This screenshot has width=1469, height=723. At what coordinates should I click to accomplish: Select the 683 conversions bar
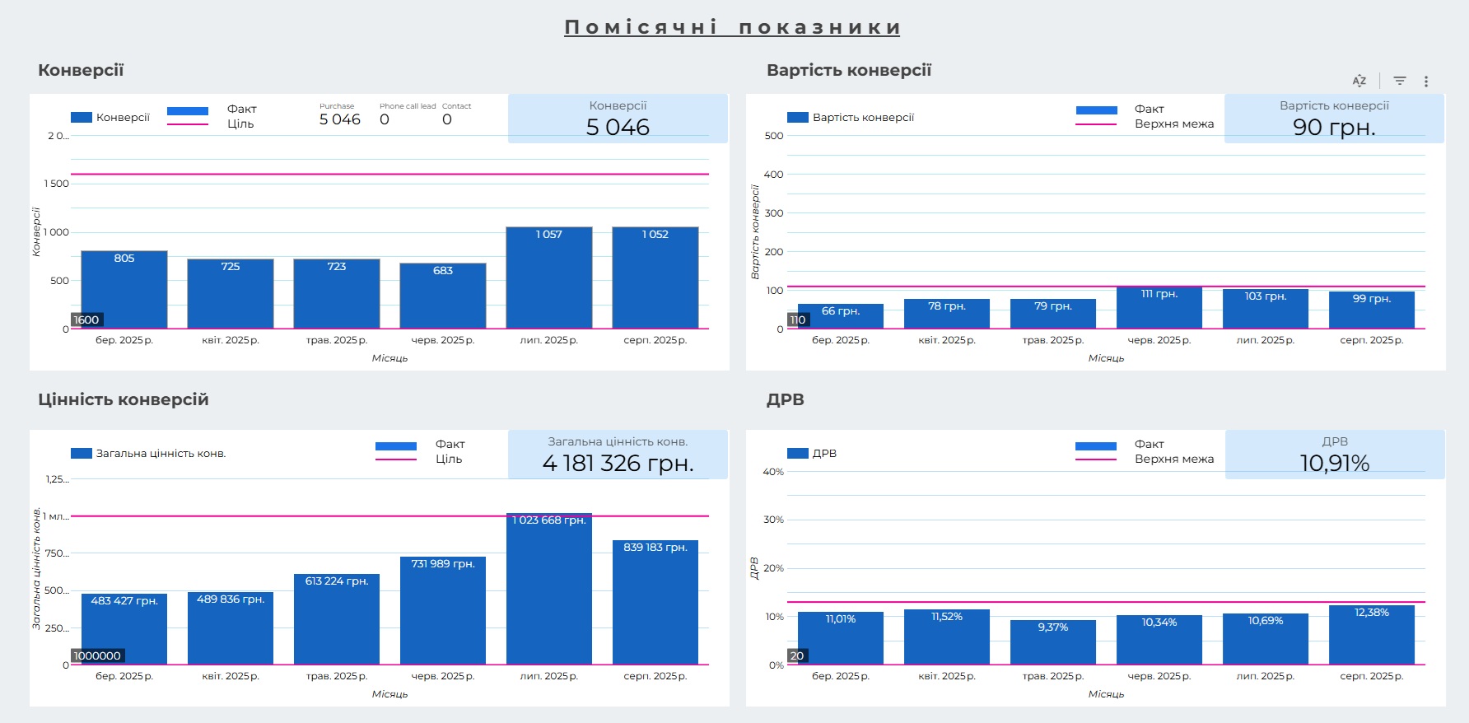442,298
